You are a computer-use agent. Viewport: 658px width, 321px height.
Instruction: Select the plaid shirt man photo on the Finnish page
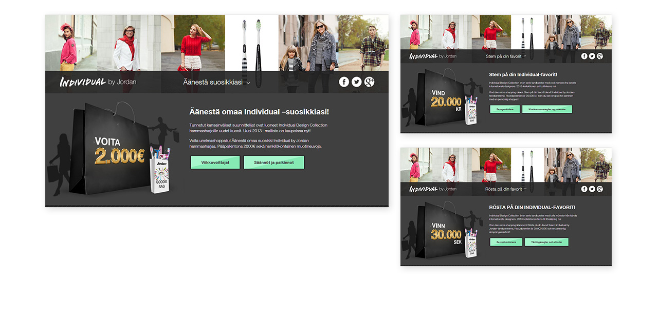tap(363, 43)
